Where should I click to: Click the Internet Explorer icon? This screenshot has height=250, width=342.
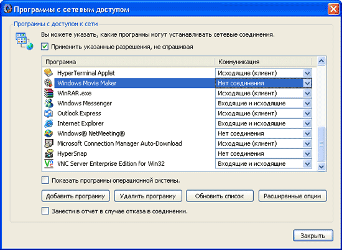(49, 123)
